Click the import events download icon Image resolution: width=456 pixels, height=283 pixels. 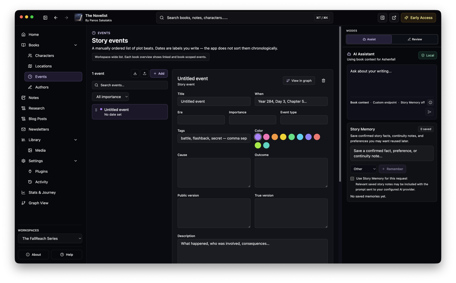click(x=135, y=73)
